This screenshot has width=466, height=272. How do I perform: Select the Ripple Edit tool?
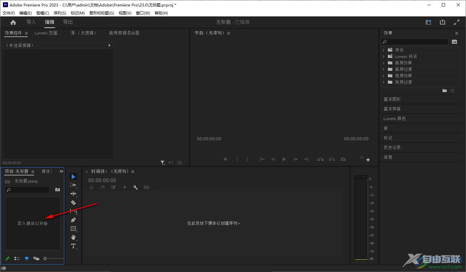click(73, 194)
